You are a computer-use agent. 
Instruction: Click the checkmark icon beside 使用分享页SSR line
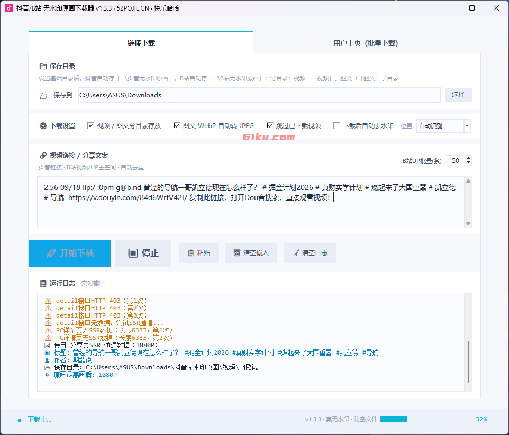pos(48,346)
